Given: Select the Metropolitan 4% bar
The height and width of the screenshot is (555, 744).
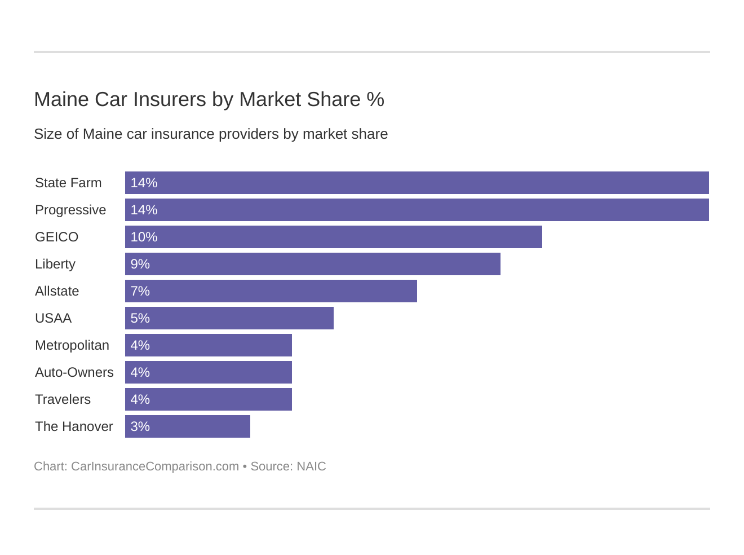Looking at the screenshot, I should (208, 345).
